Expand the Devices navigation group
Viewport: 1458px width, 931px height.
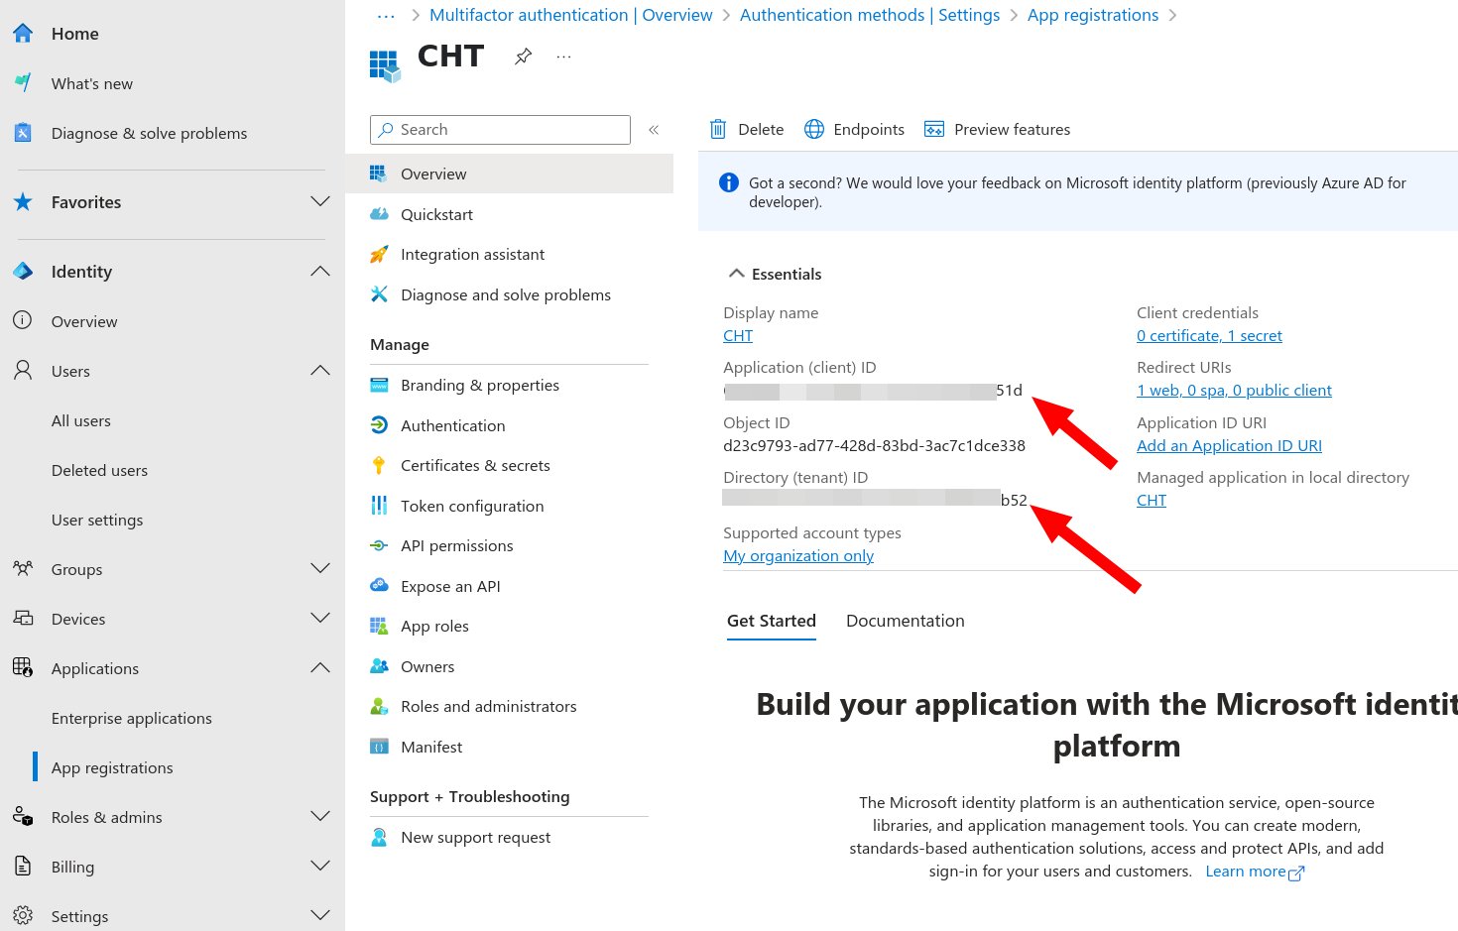[x=319, y=618]
